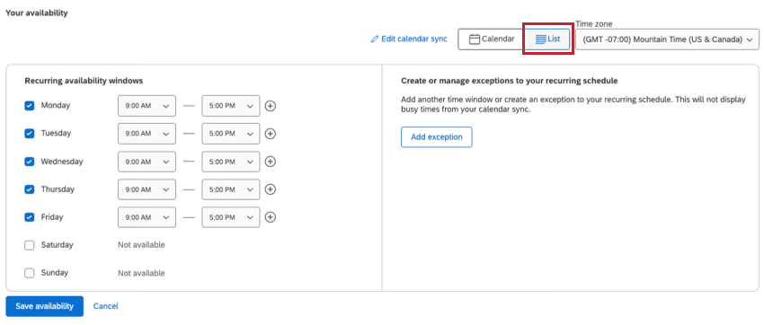Add another time window for Tuesday
This screenshot has height=325, width=764.
271,133
